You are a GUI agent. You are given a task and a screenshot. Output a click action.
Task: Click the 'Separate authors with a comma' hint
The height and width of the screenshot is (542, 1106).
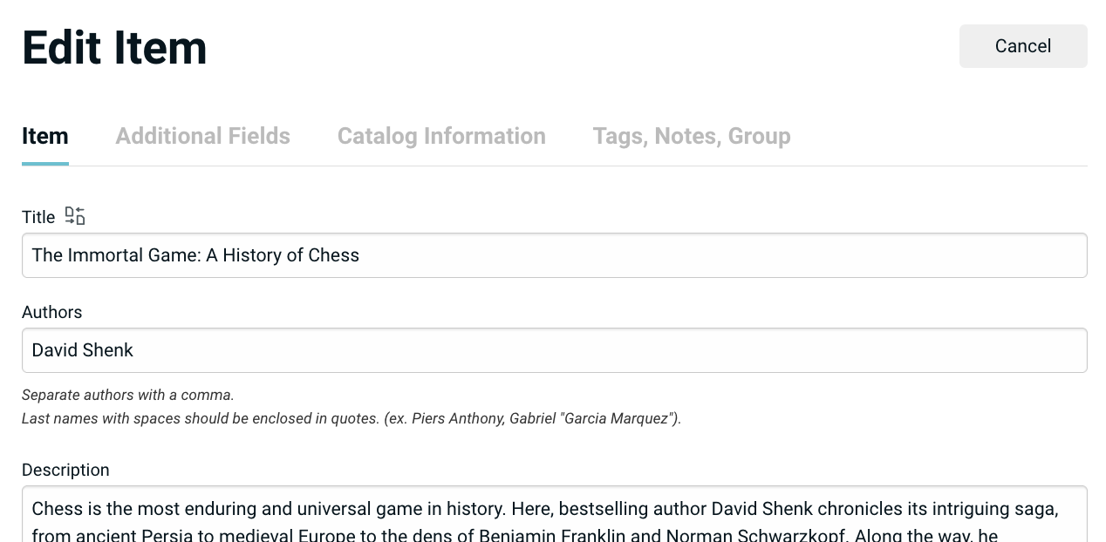coord(128,395)
